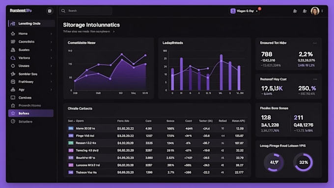Click the Finge V3d3 Aci row badge
The image size is (334, 188).
71,136
